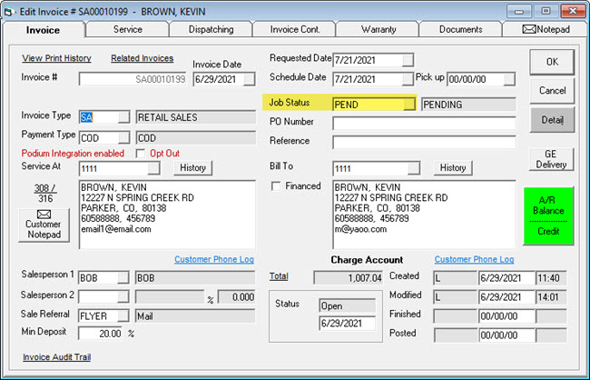590x380 pixels.
Task: Click the Finished date 00/00/00 field
Action: [506, 316]
